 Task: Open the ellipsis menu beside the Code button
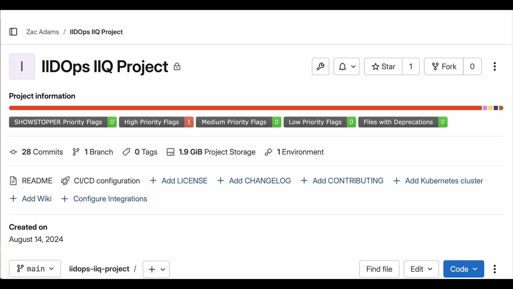[495, 269]
